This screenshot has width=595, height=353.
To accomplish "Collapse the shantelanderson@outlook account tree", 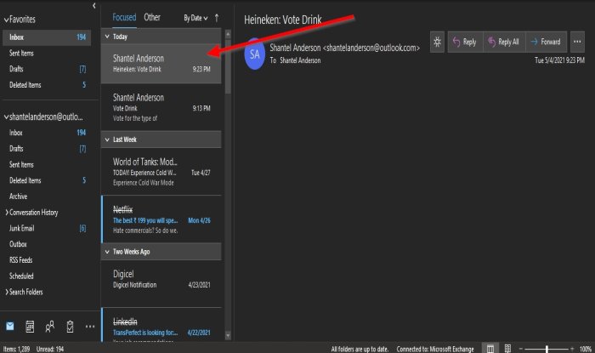I will tap(6, 117).
